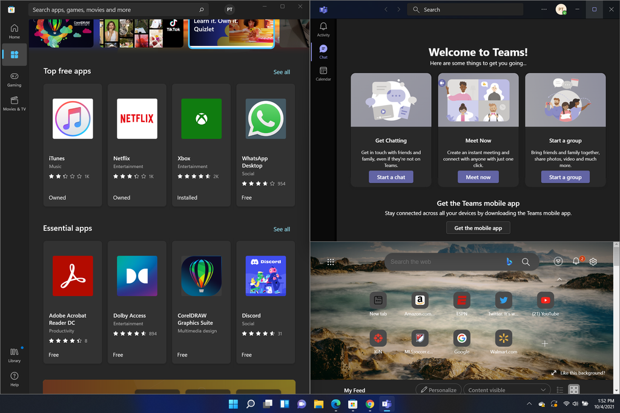The height and width of the screenshot is (413, 620).
Task: Open the Library in Microsoft Store sidebar
Action: (x=13, y=355)
